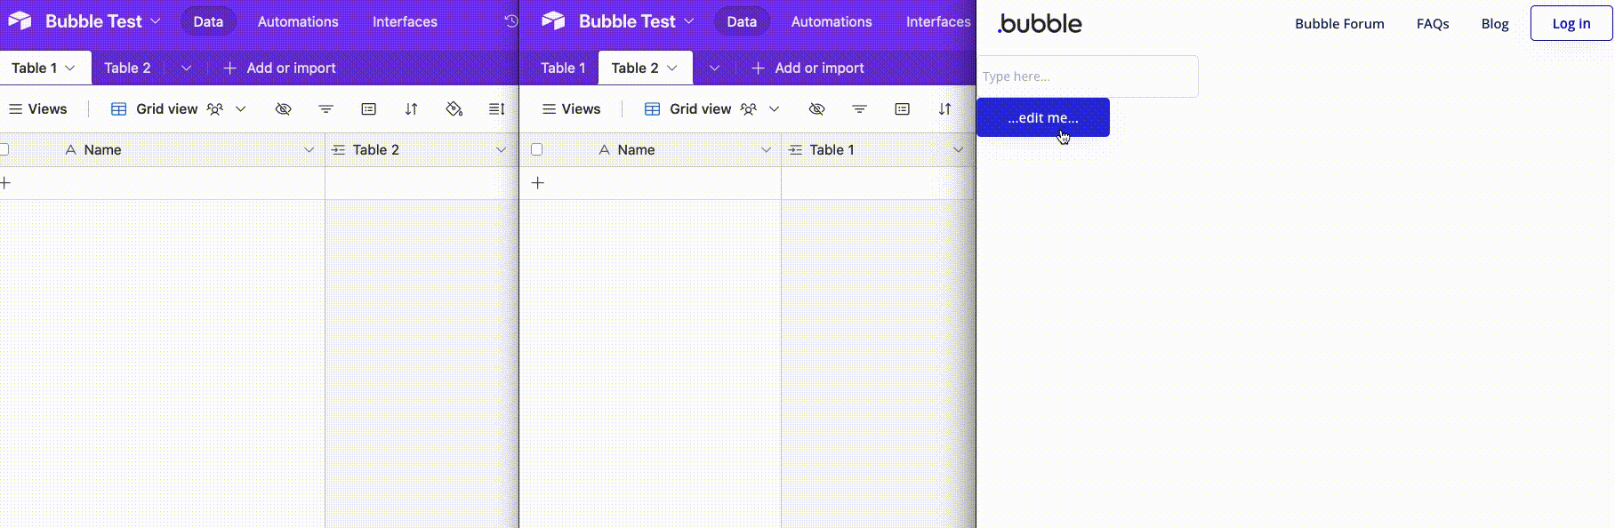Open Table 2 column dropdown in left table
This screenshot has width=1615, height=528.
point(501,149)
